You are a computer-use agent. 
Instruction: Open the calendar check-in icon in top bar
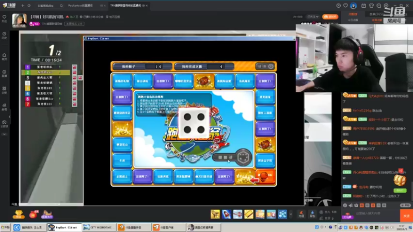[x=363, y=6]
